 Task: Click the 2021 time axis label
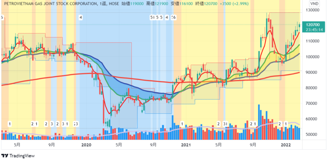click(x=186, y=145)
